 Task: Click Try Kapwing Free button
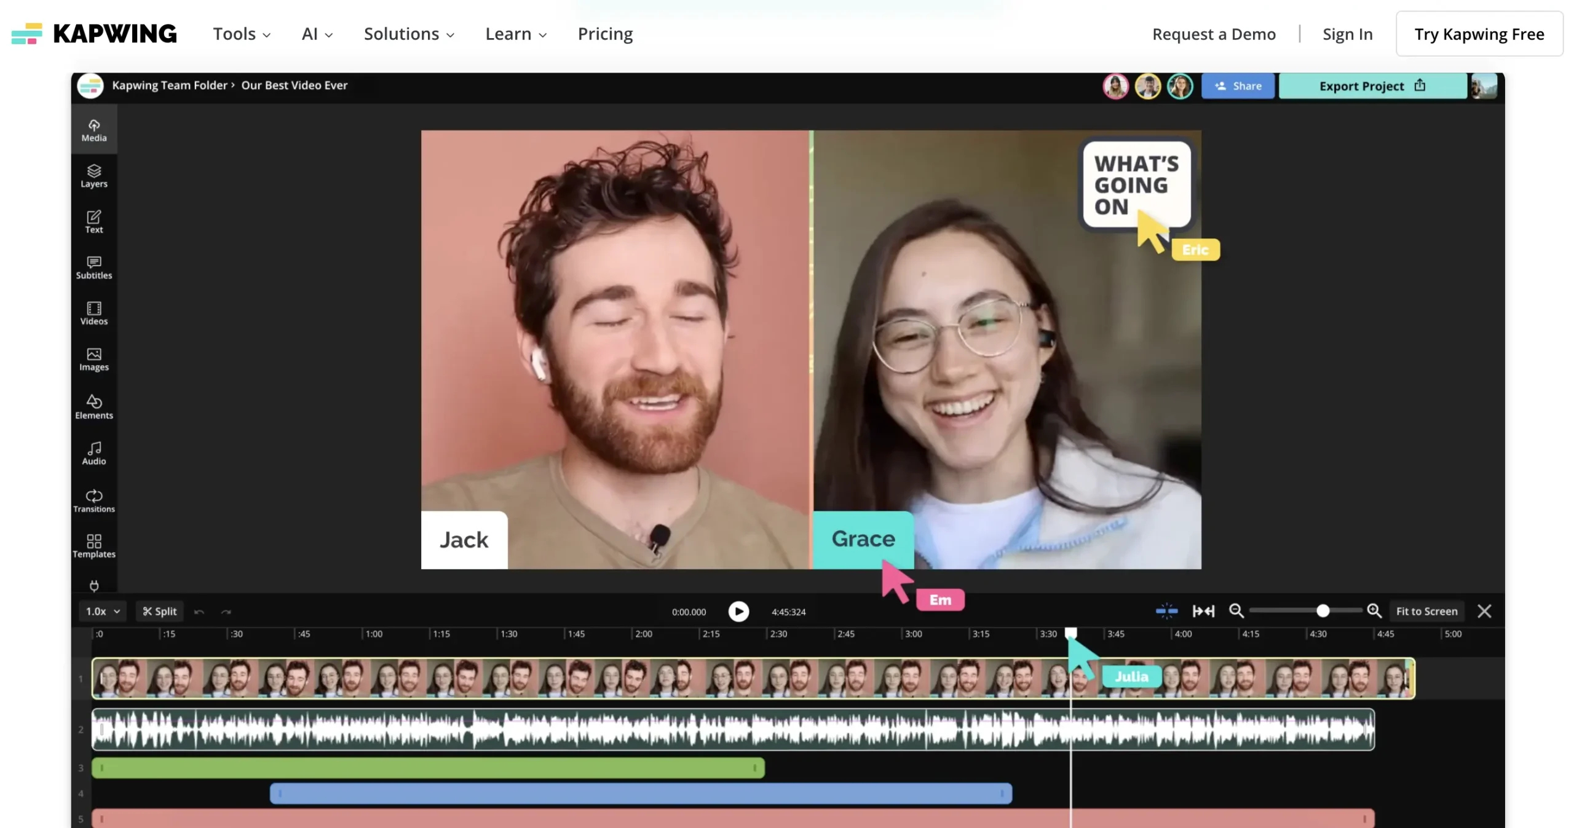1479,34
